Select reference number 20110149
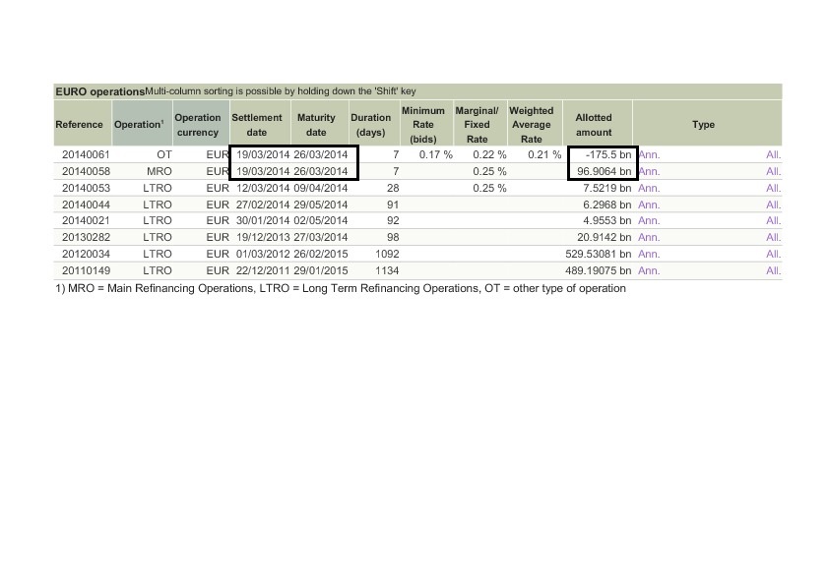 point(87,270)
